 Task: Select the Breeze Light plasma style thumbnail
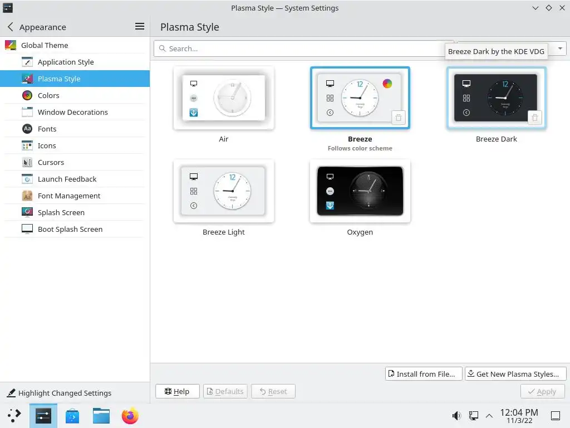(x=224, y=191)
